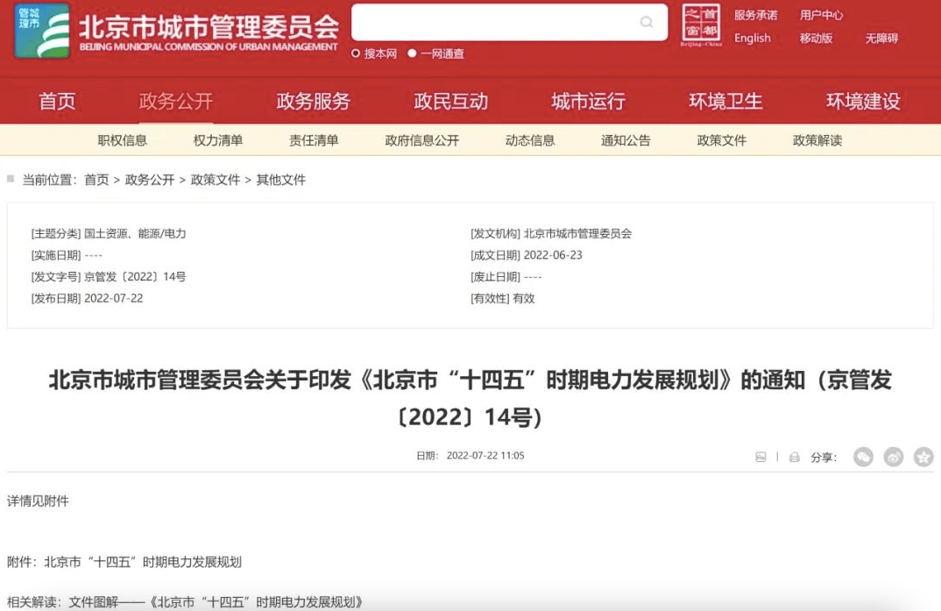Click the 服务承诺 header link
Viewport: 941px width, 611px height.
click(755, 15)
